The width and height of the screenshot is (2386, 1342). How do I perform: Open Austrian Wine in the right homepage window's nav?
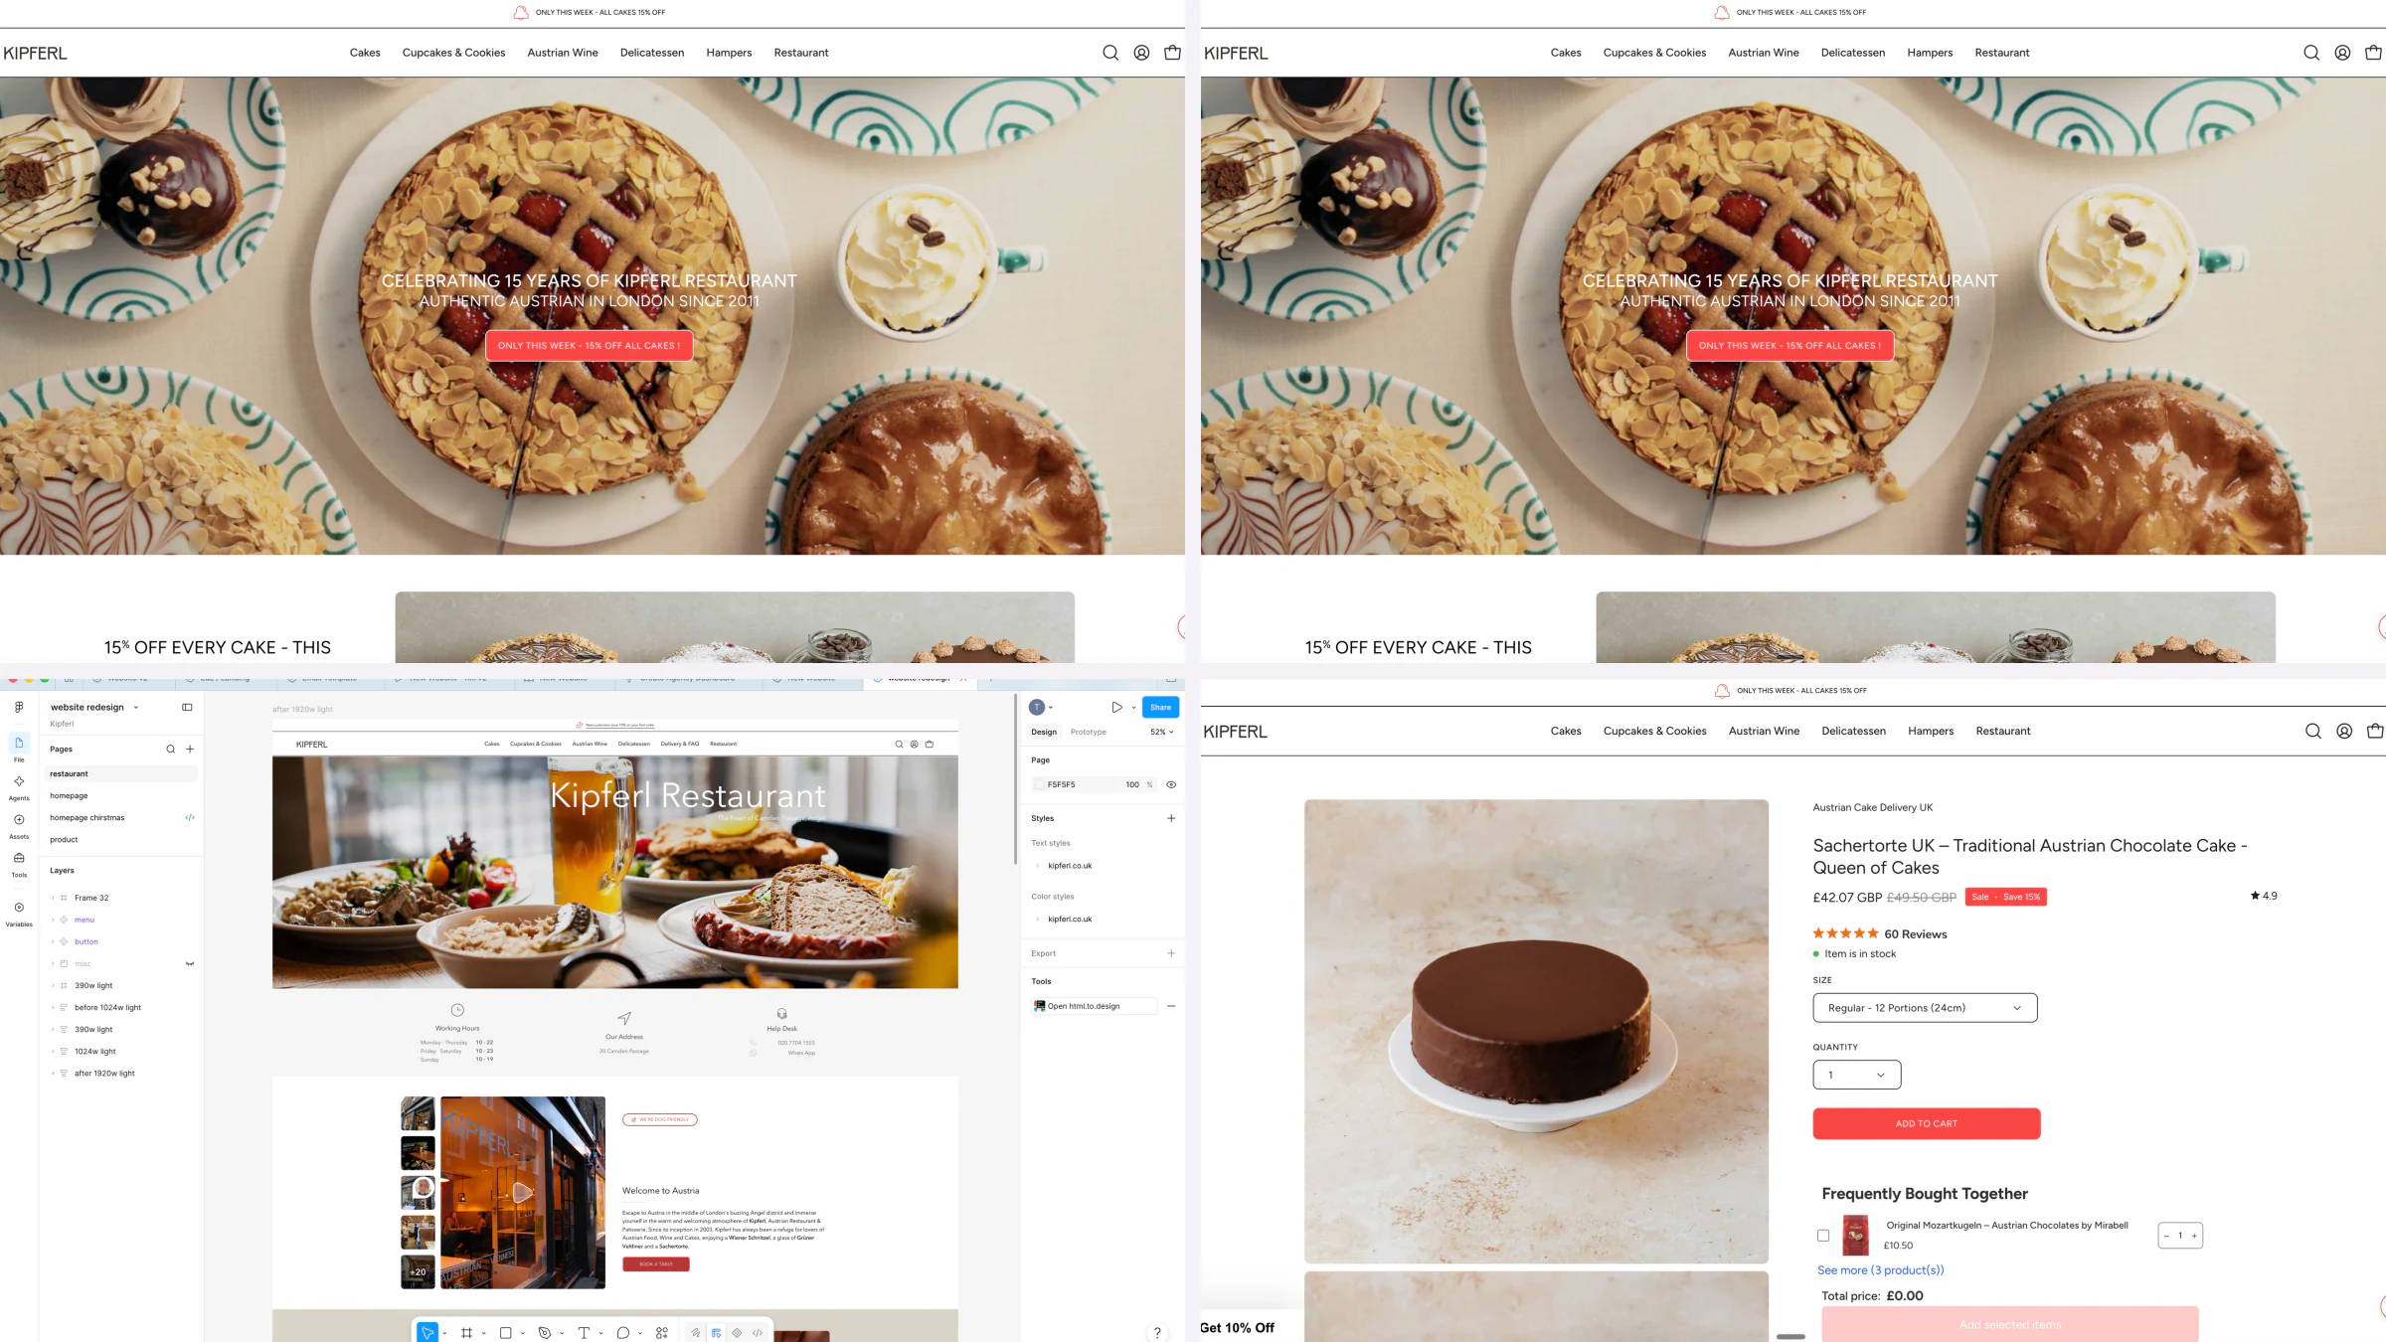(1763, 53)
